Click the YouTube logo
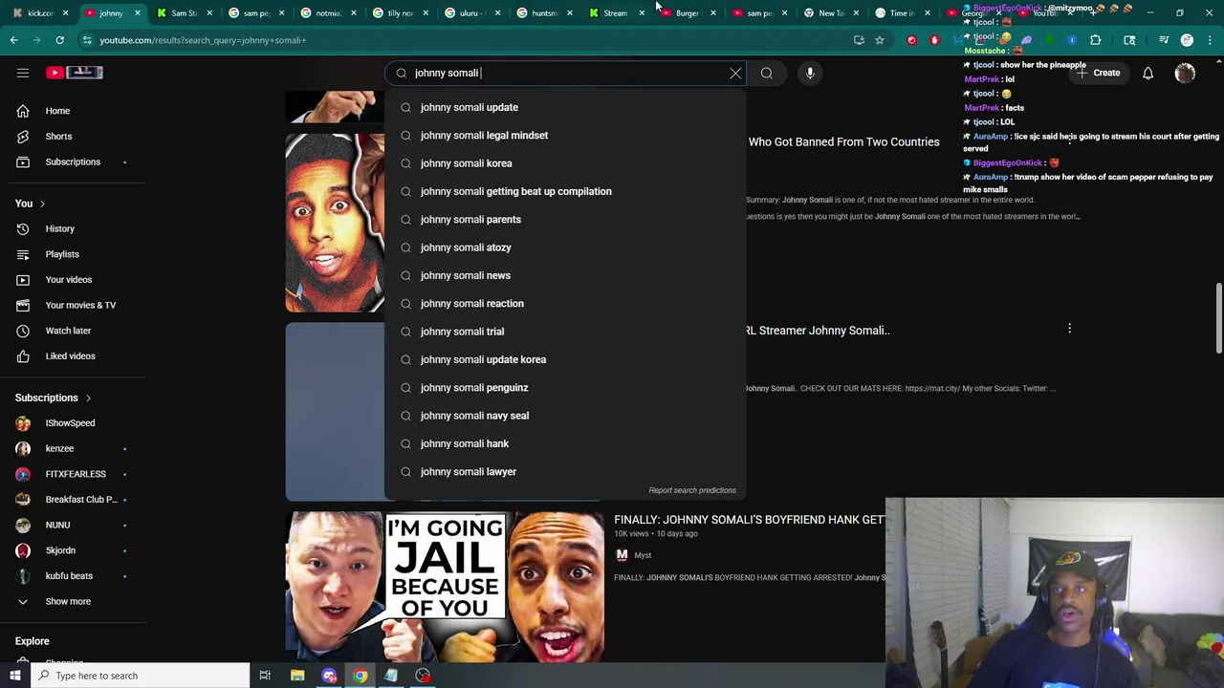Screen dimensions: 1224x688 pos(75,73)
